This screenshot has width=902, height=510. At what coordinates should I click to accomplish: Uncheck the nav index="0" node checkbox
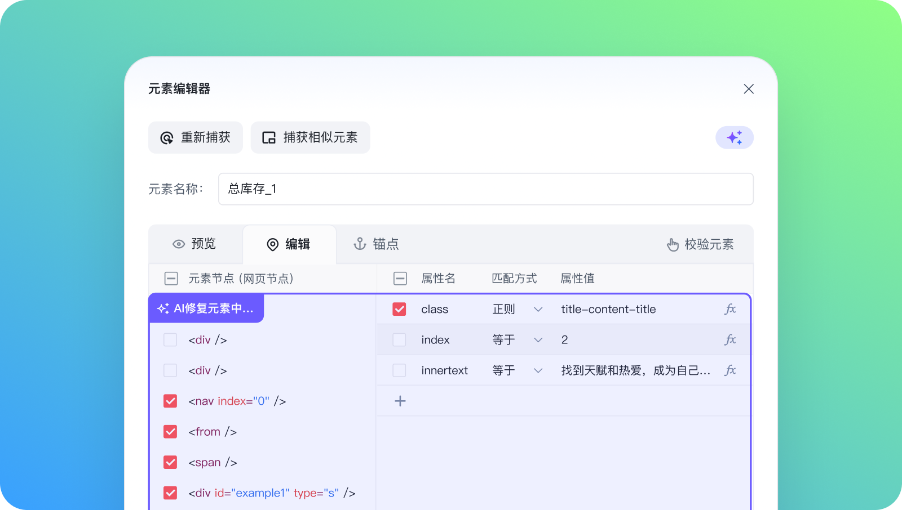tap(170, 401)
